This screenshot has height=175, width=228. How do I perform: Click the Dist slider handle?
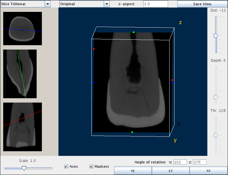216,36
